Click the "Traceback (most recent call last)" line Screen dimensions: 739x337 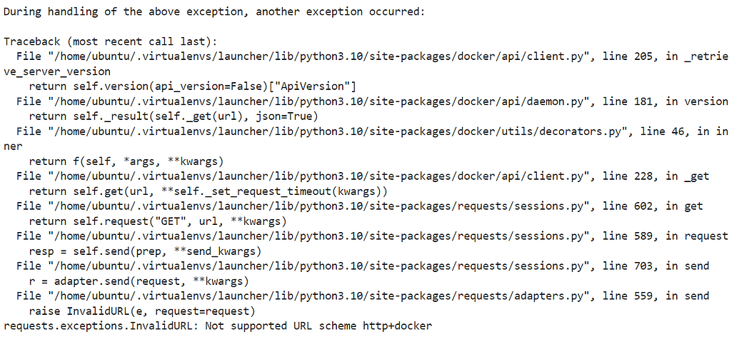click(x=116, y=42)
